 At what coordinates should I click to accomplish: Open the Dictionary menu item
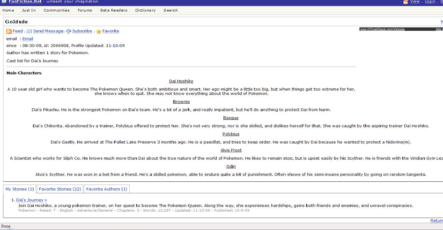145,10
